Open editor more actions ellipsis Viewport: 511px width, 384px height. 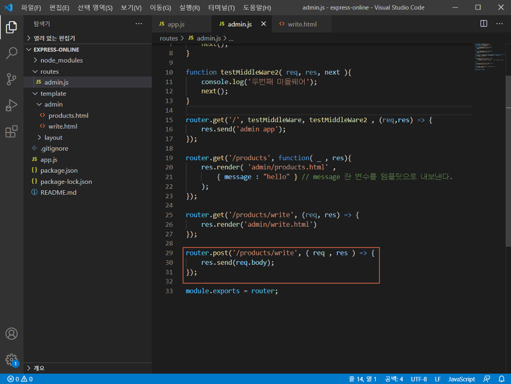coord(499,24)
